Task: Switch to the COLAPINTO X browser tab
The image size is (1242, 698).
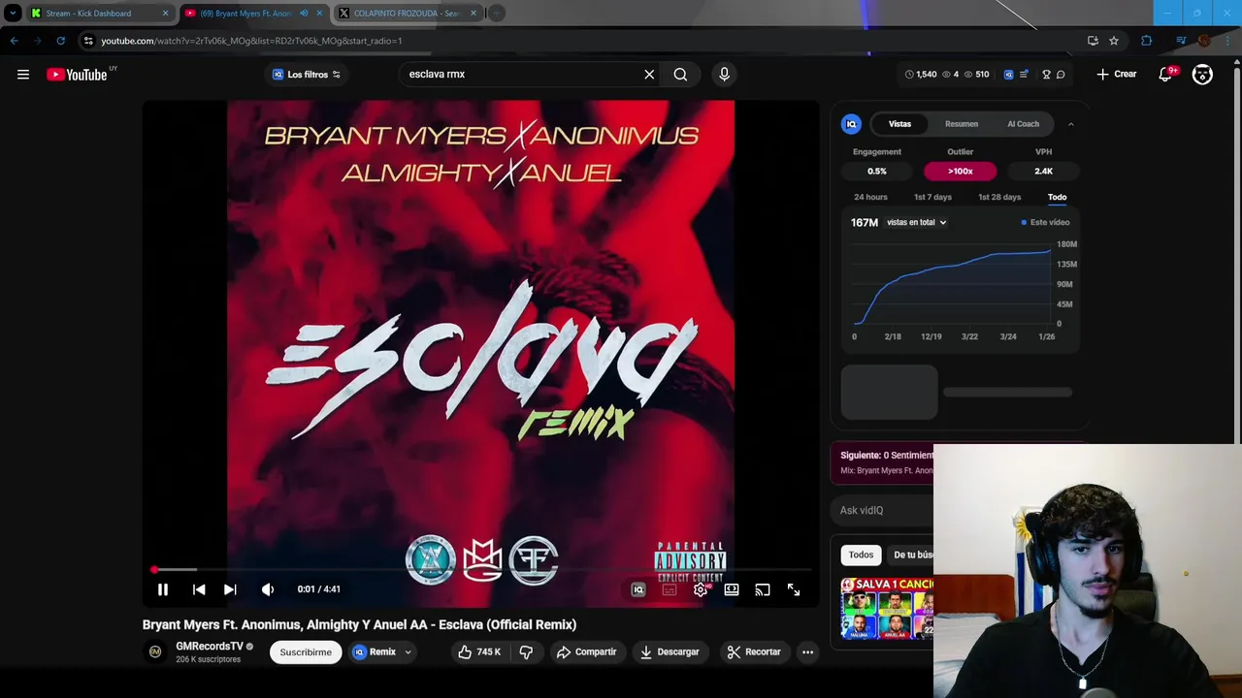Action: click(406, 14)
